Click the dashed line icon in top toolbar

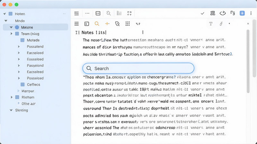pyautogui.click(x=87, y=13)
